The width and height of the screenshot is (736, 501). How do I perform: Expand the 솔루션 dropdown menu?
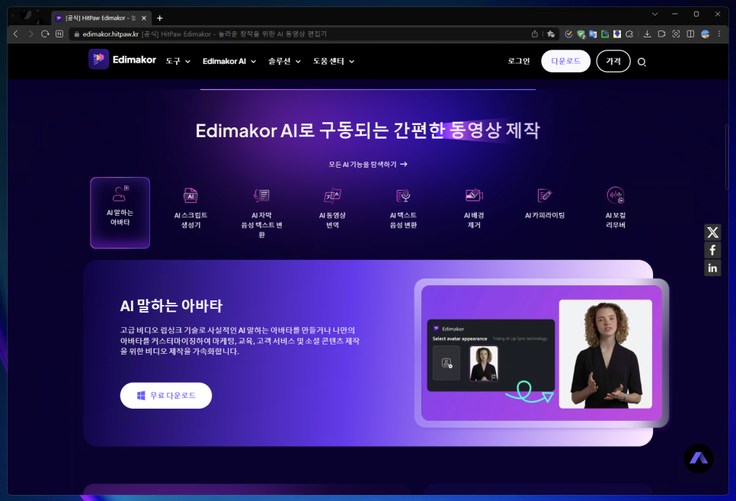point(284,61)
